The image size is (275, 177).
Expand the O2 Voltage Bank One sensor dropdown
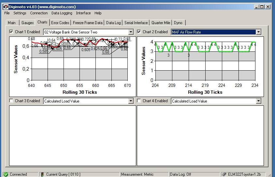[x=131, y=32]
